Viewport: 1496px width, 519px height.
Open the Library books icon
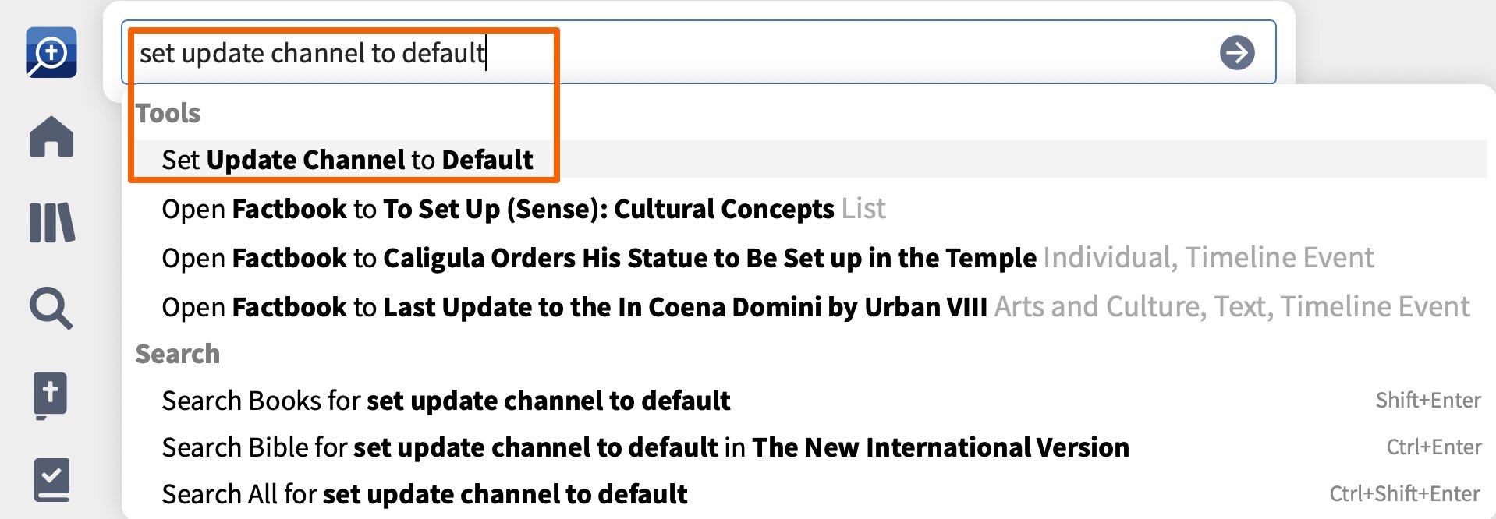(51, 223)
